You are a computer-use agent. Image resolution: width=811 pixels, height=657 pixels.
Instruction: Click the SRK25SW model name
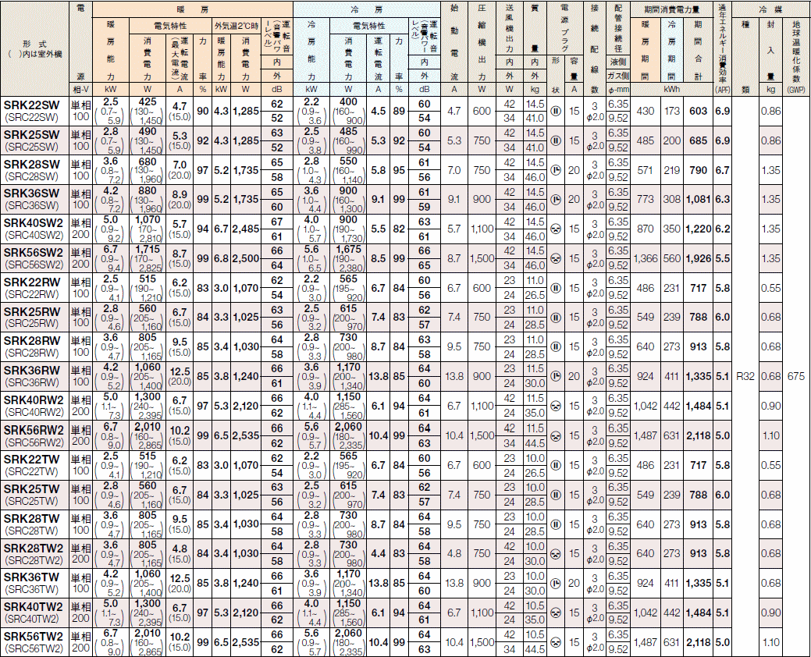click(x=31, y=134)
